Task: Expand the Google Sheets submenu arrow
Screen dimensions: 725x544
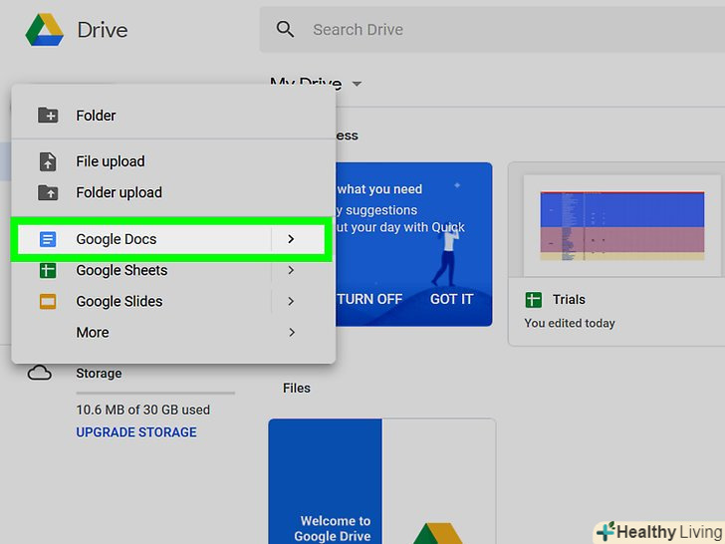Action: [x=291, y=270]
